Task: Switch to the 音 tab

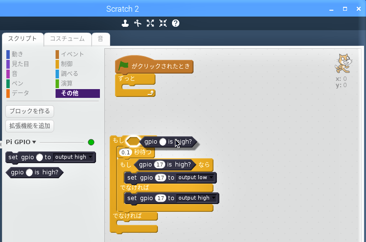Action: [x=100, y=38]
